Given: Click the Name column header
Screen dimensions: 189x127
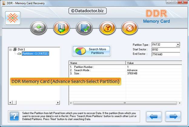Looking at the screenshot, I should (x=97, y=63).
